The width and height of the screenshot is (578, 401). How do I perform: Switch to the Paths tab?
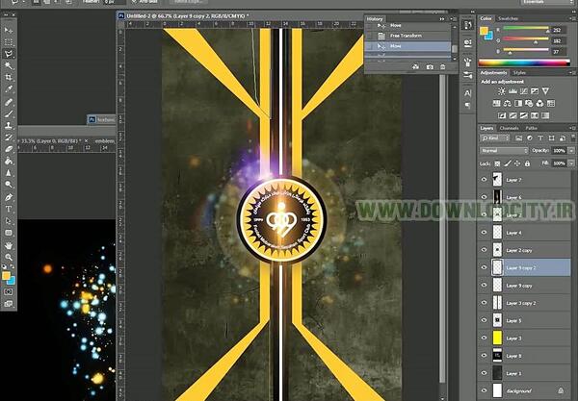(531, 128)
